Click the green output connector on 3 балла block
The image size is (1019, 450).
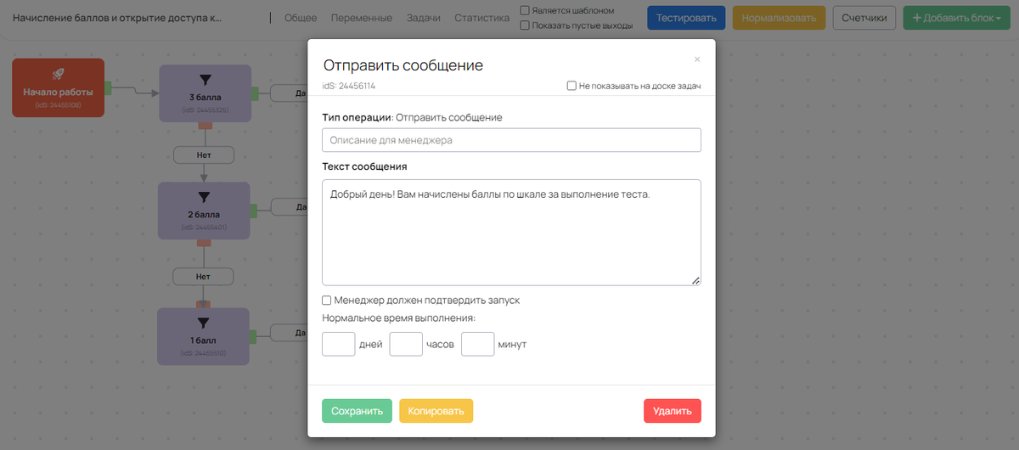click(x=254, y=93)
